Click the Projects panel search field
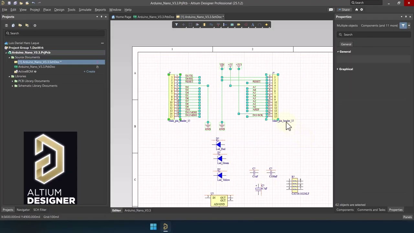Image resolution: width=414 pixels, height=233 pixels. pos(55,33)
